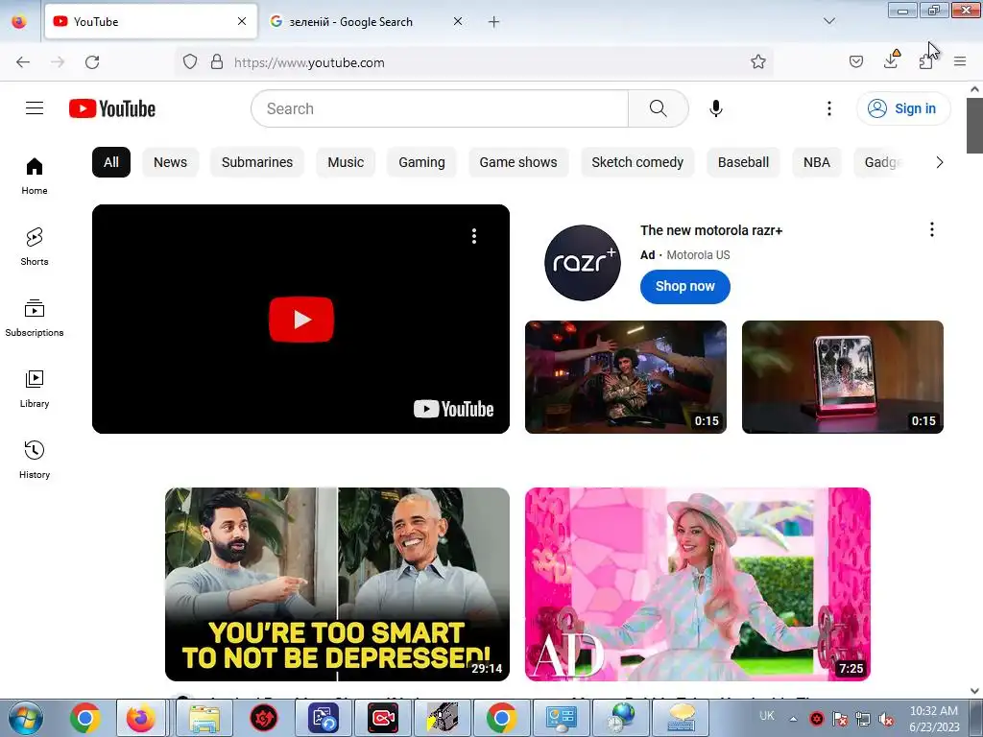This screenshot has width=983, height=737.
Task: Open Shorts from sidebar
Action: point(35,247)
